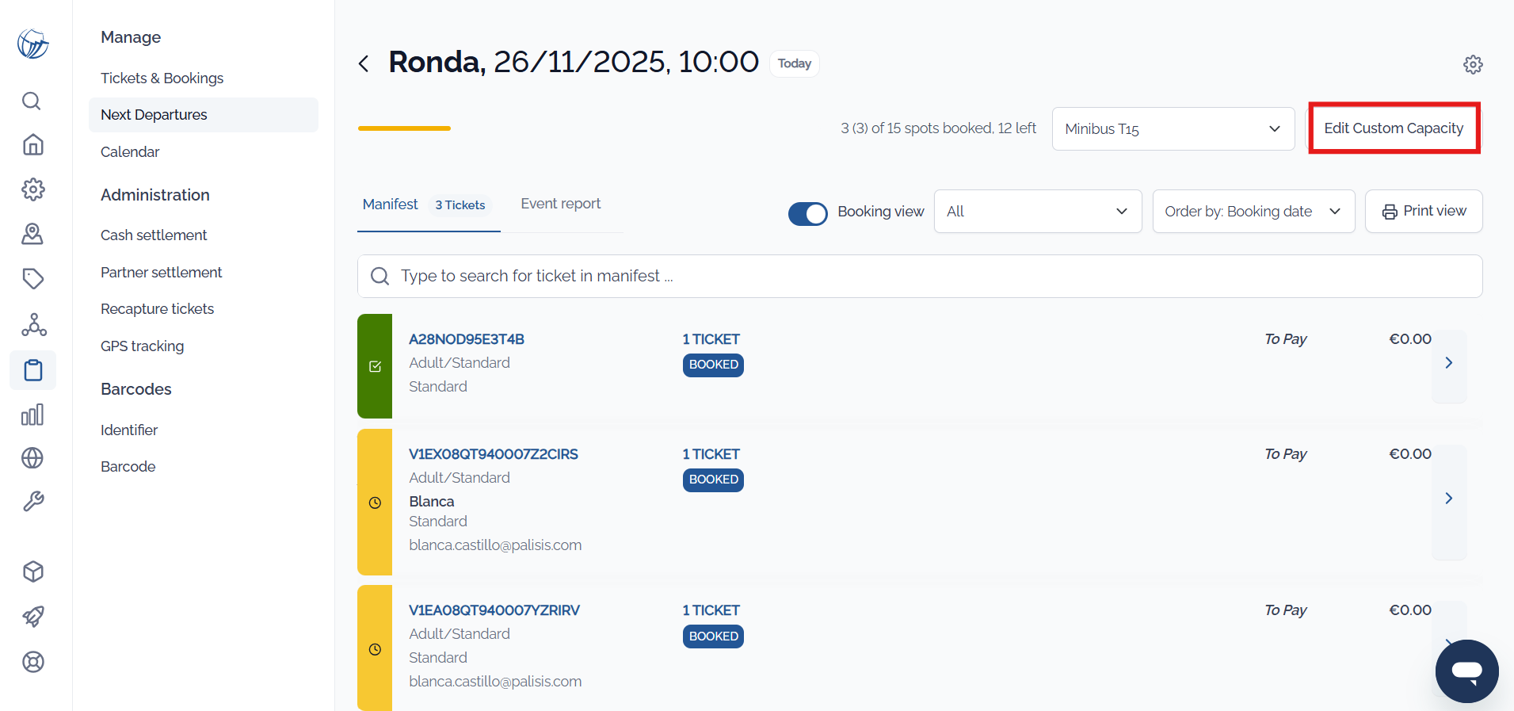Toggle the Booking view switch

[x=807, y=213]
